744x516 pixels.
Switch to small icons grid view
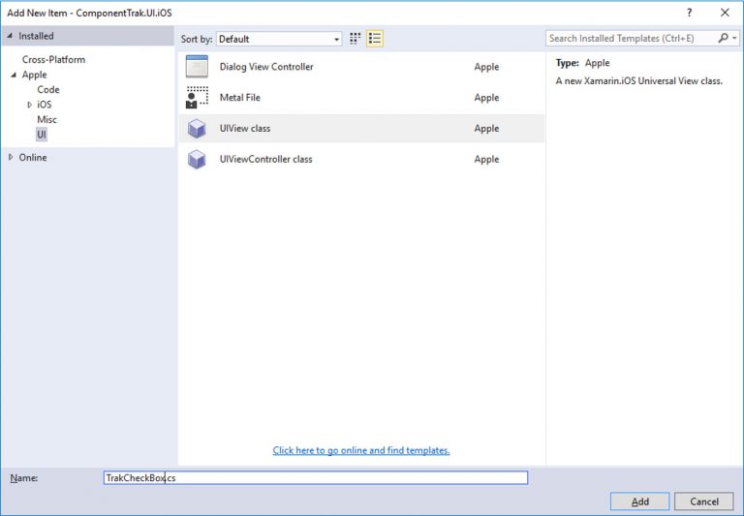(355, 39)
